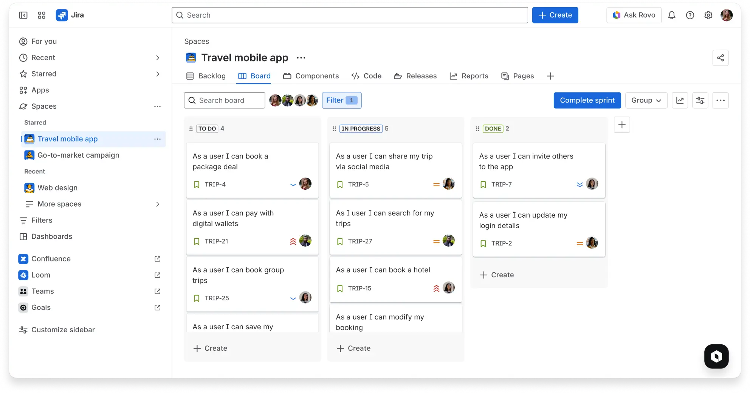The height and width of the screenshot is (393, 750).
Task: Open settings gear in top bar
Action: click(708, 15)
